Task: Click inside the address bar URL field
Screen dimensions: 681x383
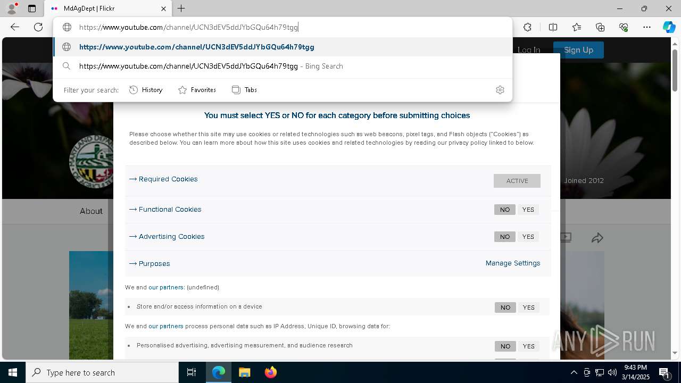Action: tap(283, 27)
